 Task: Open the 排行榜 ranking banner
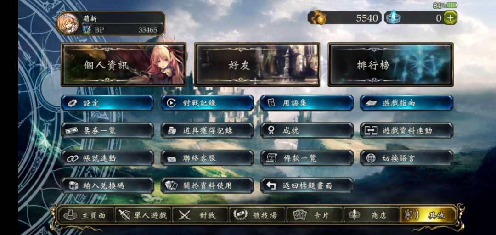point(391,65)
